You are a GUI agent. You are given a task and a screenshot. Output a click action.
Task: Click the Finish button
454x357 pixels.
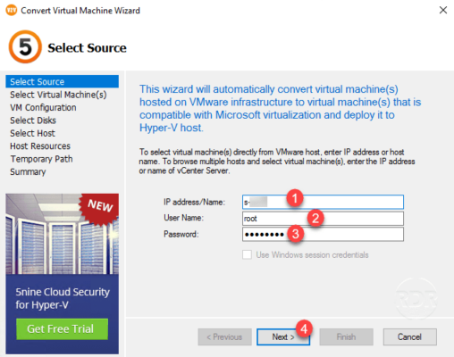[x=346, y=336]
